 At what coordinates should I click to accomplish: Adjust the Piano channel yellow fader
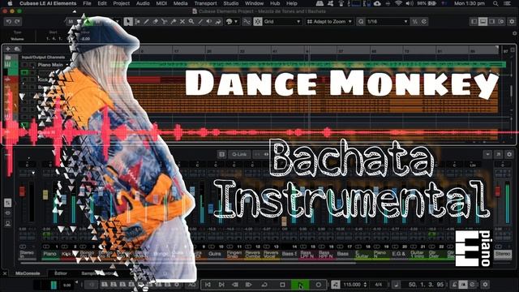[45, 195]
